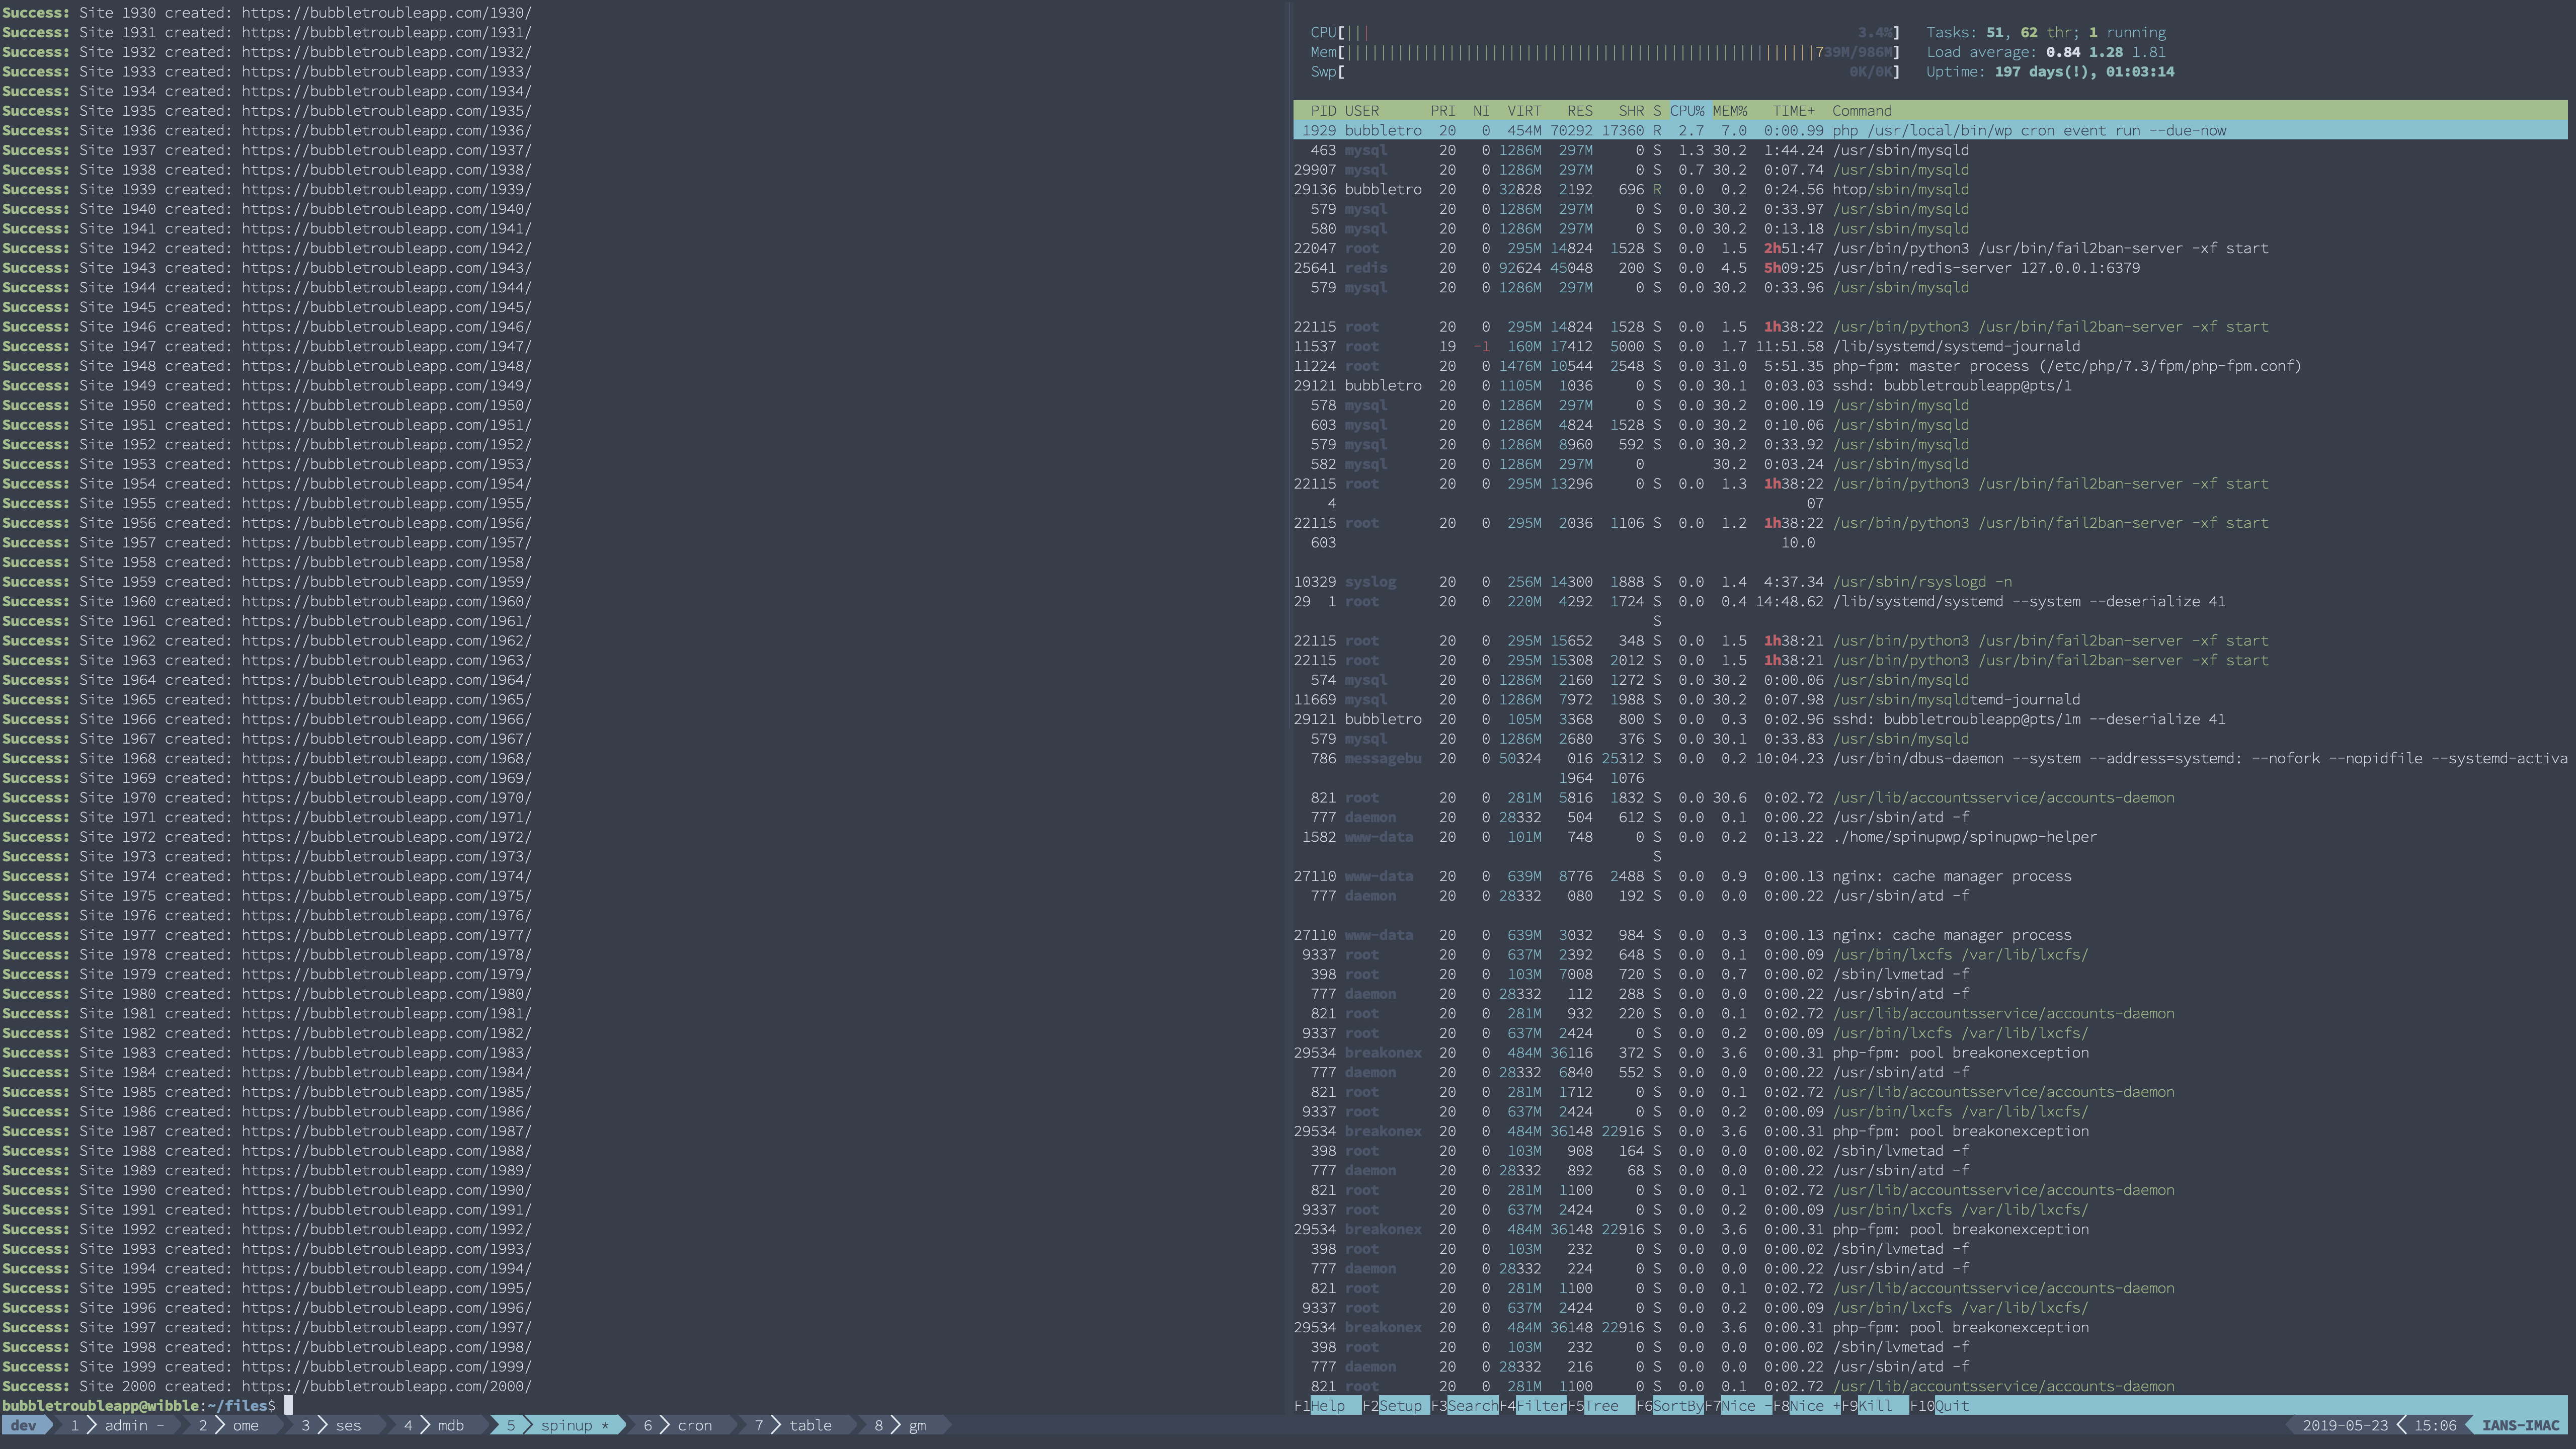Select the PID 463 mysqld process row
This screenshot has width=2576, height=1449.
click(x=1930, y=150)
